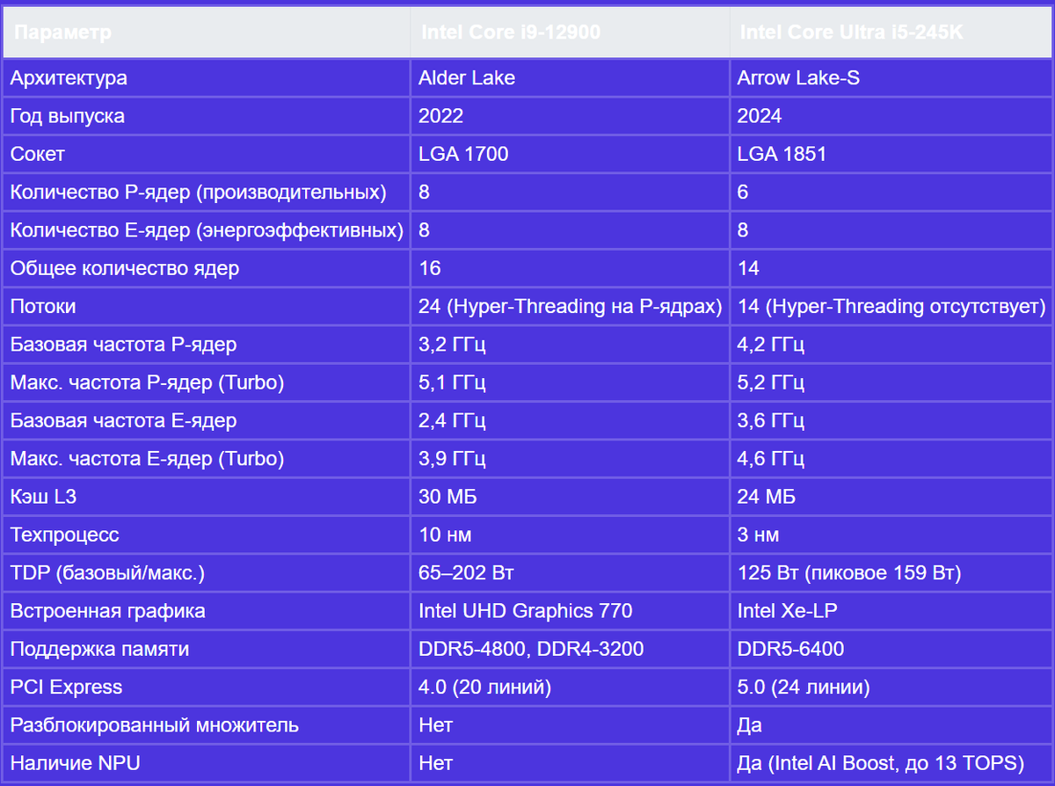This screenshot has height=786, width=1055.
Task: Select the 'Наличие NPU' row label
Action: point(76,764)
